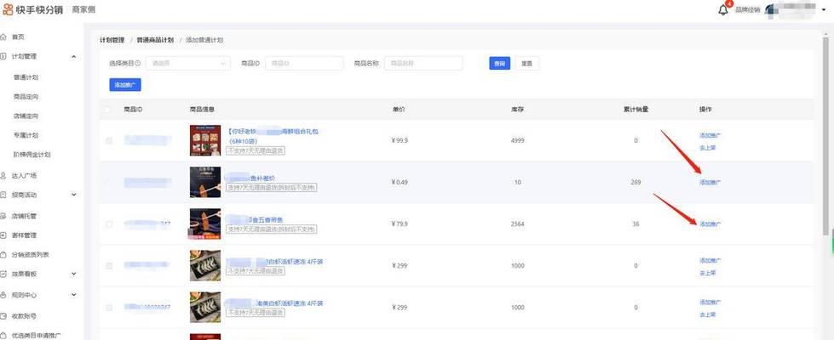This screenshot has height=340, width=834.
Task: Open the notification bell
Action: click(x=723, y=10)
